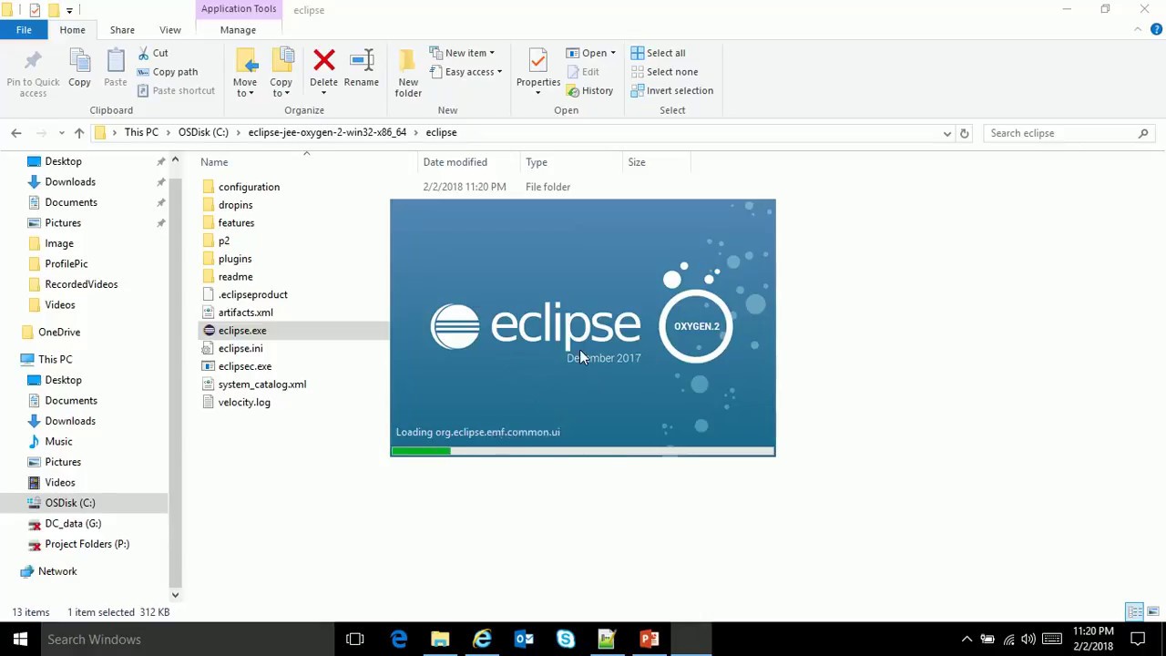Open the New item dropdown
Screen dimensions: 1166x656
(462, 53)
